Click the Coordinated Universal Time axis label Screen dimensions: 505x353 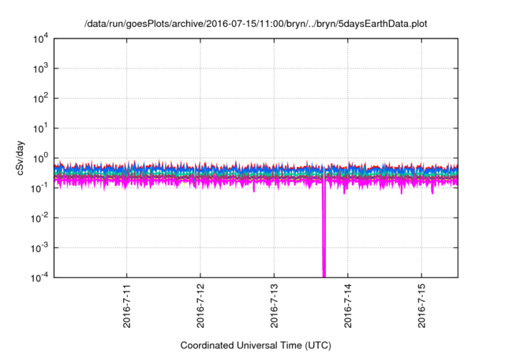pyautogui.click(x=256, y=345)
